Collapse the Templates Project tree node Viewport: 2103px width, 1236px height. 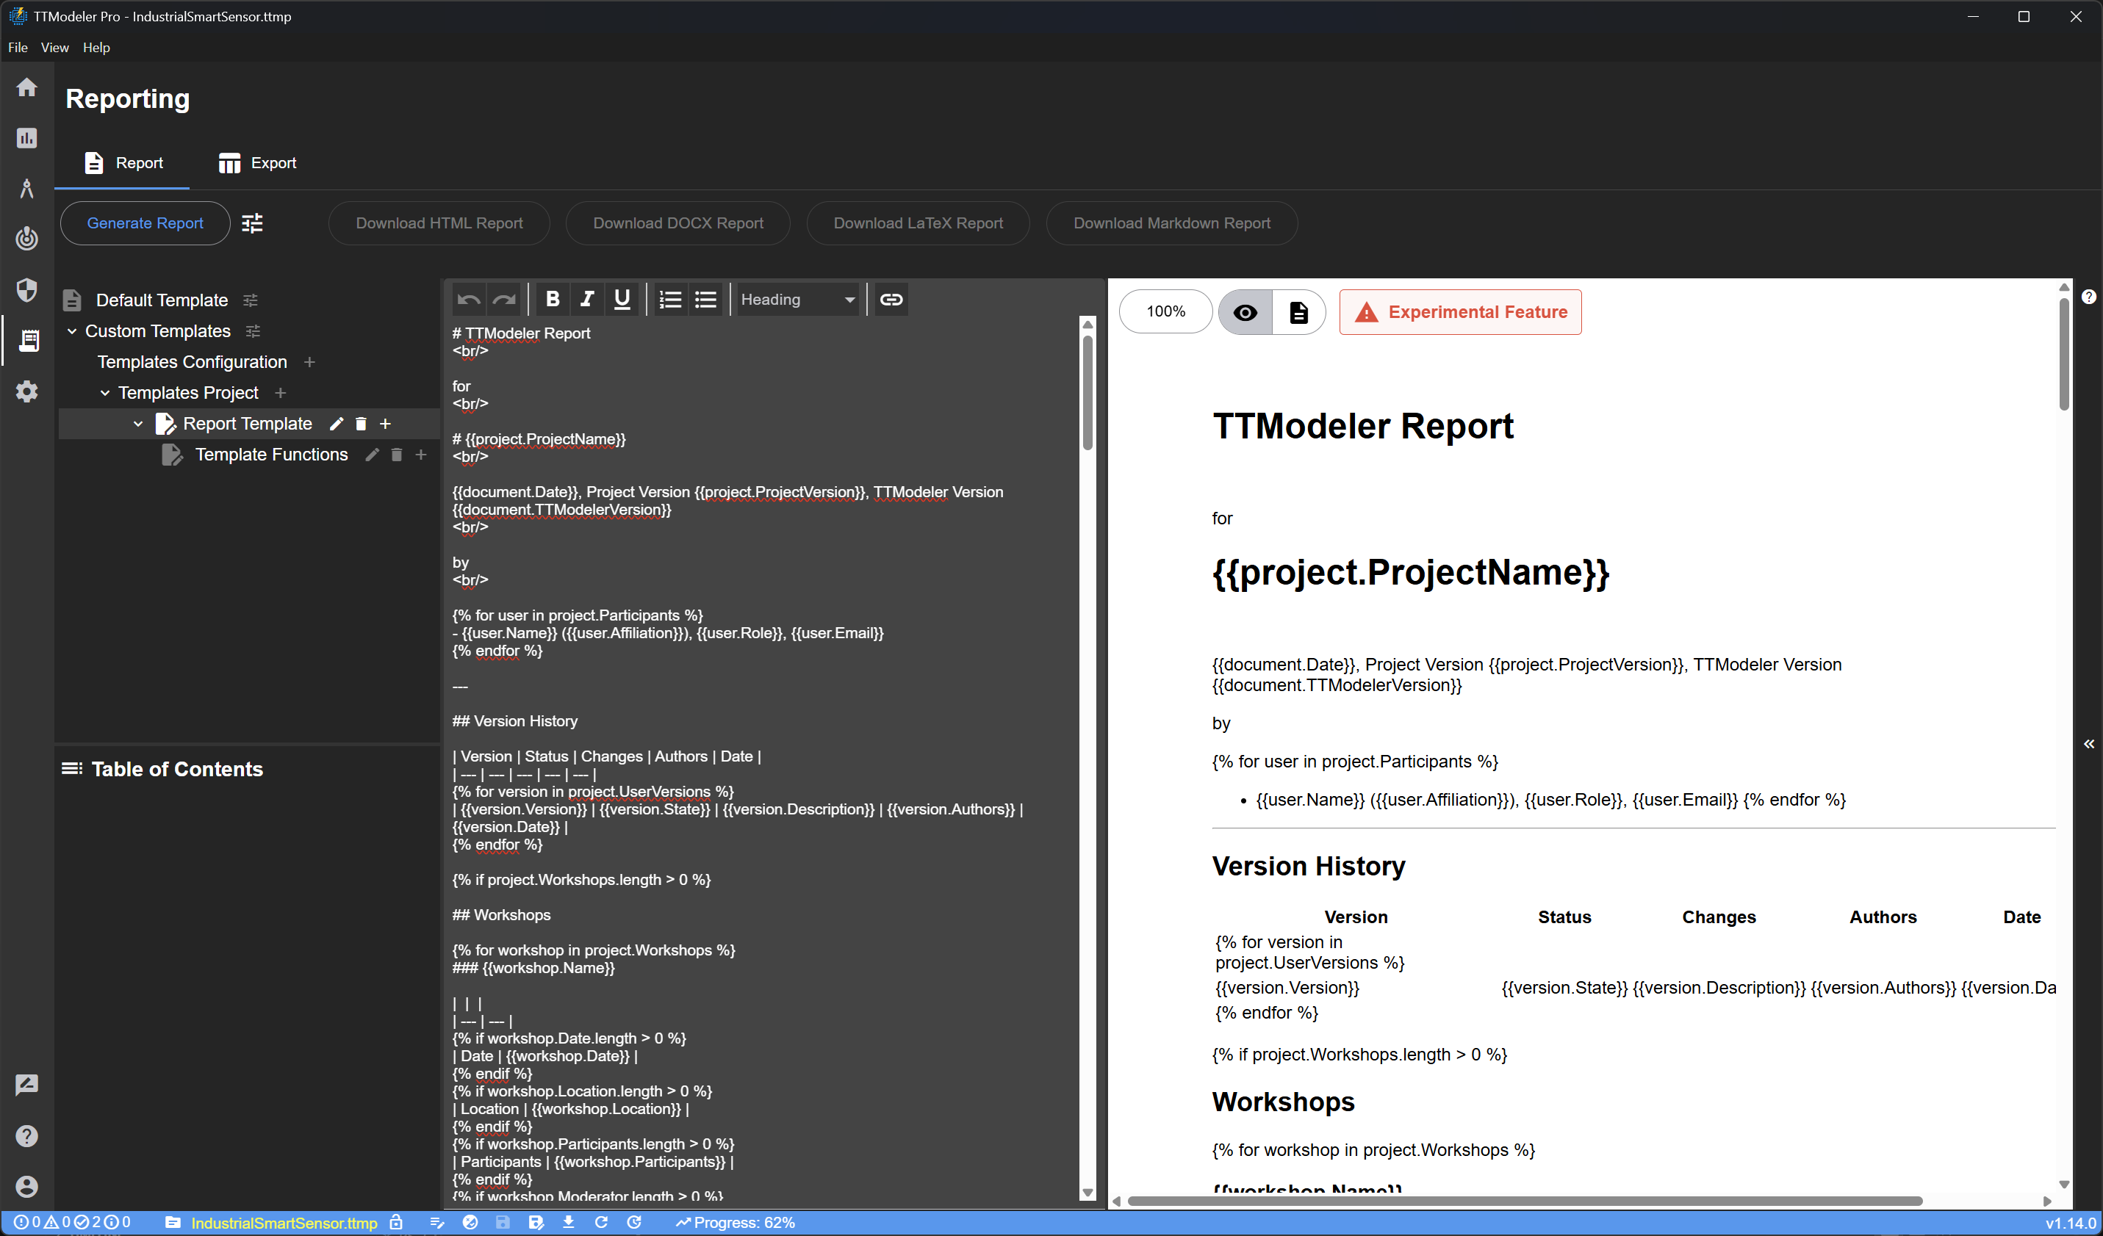point(105,393)
